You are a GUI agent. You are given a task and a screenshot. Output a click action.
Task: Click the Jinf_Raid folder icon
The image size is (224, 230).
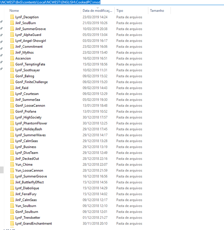click(12, 88)
